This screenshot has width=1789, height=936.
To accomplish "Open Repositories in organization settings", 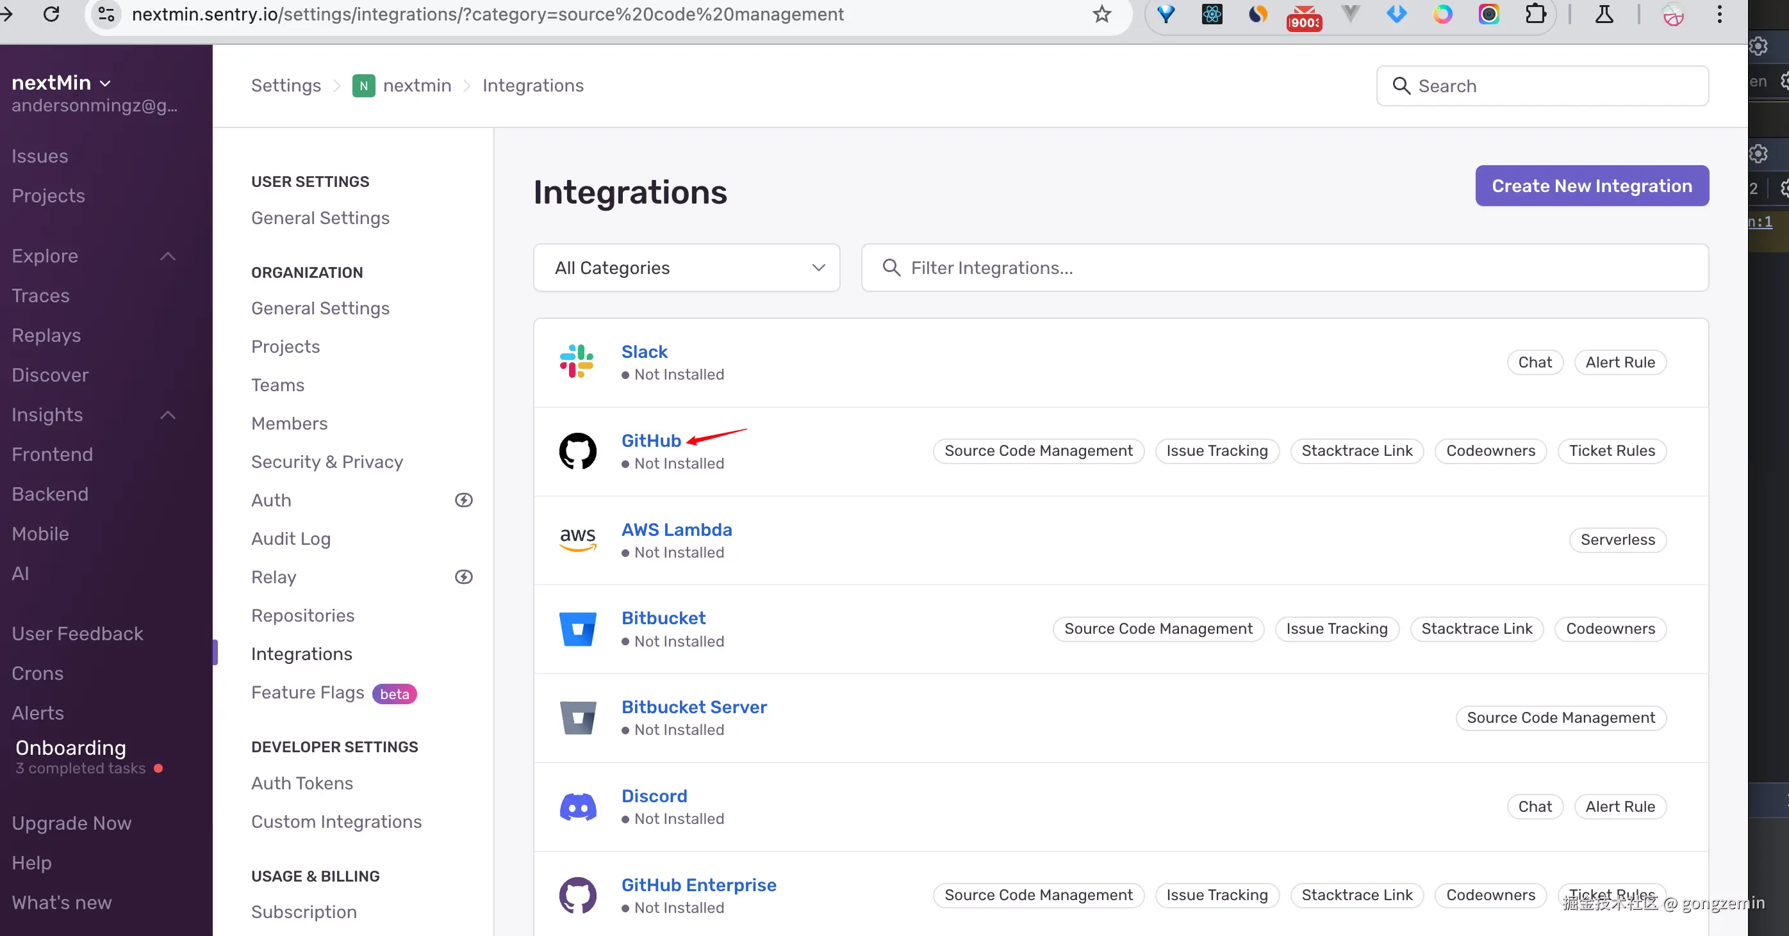I will 302,615.
